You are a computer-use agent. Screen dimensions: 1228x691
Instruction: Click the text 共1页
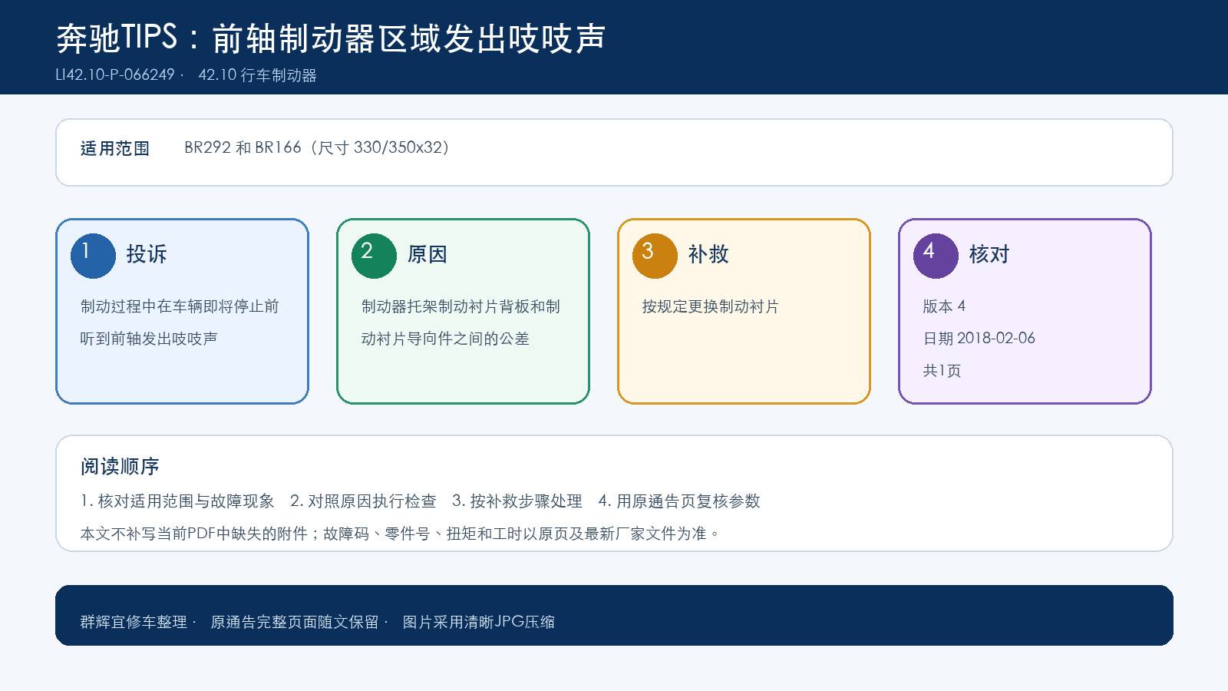coord(942,371)
